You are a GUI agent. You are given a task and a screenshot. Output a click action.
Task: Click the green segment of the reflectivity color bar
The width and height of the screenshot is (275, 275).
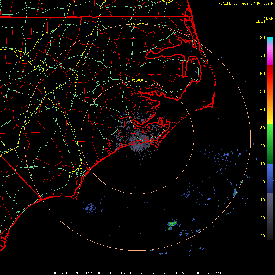270,144
